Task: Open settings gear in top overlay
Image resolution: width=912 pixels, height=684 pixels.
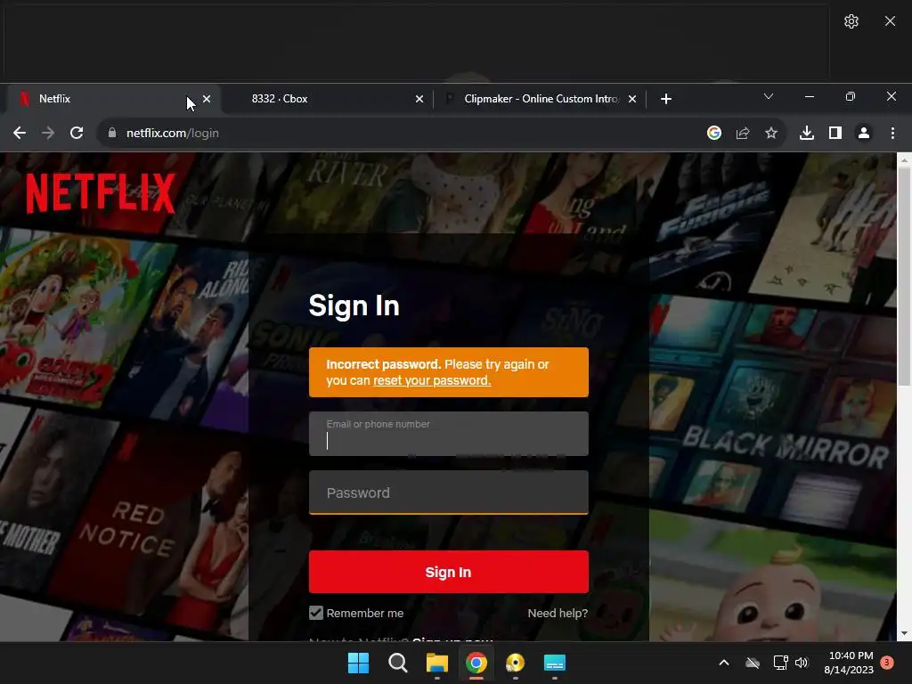Action: click(x=851, y=21)
